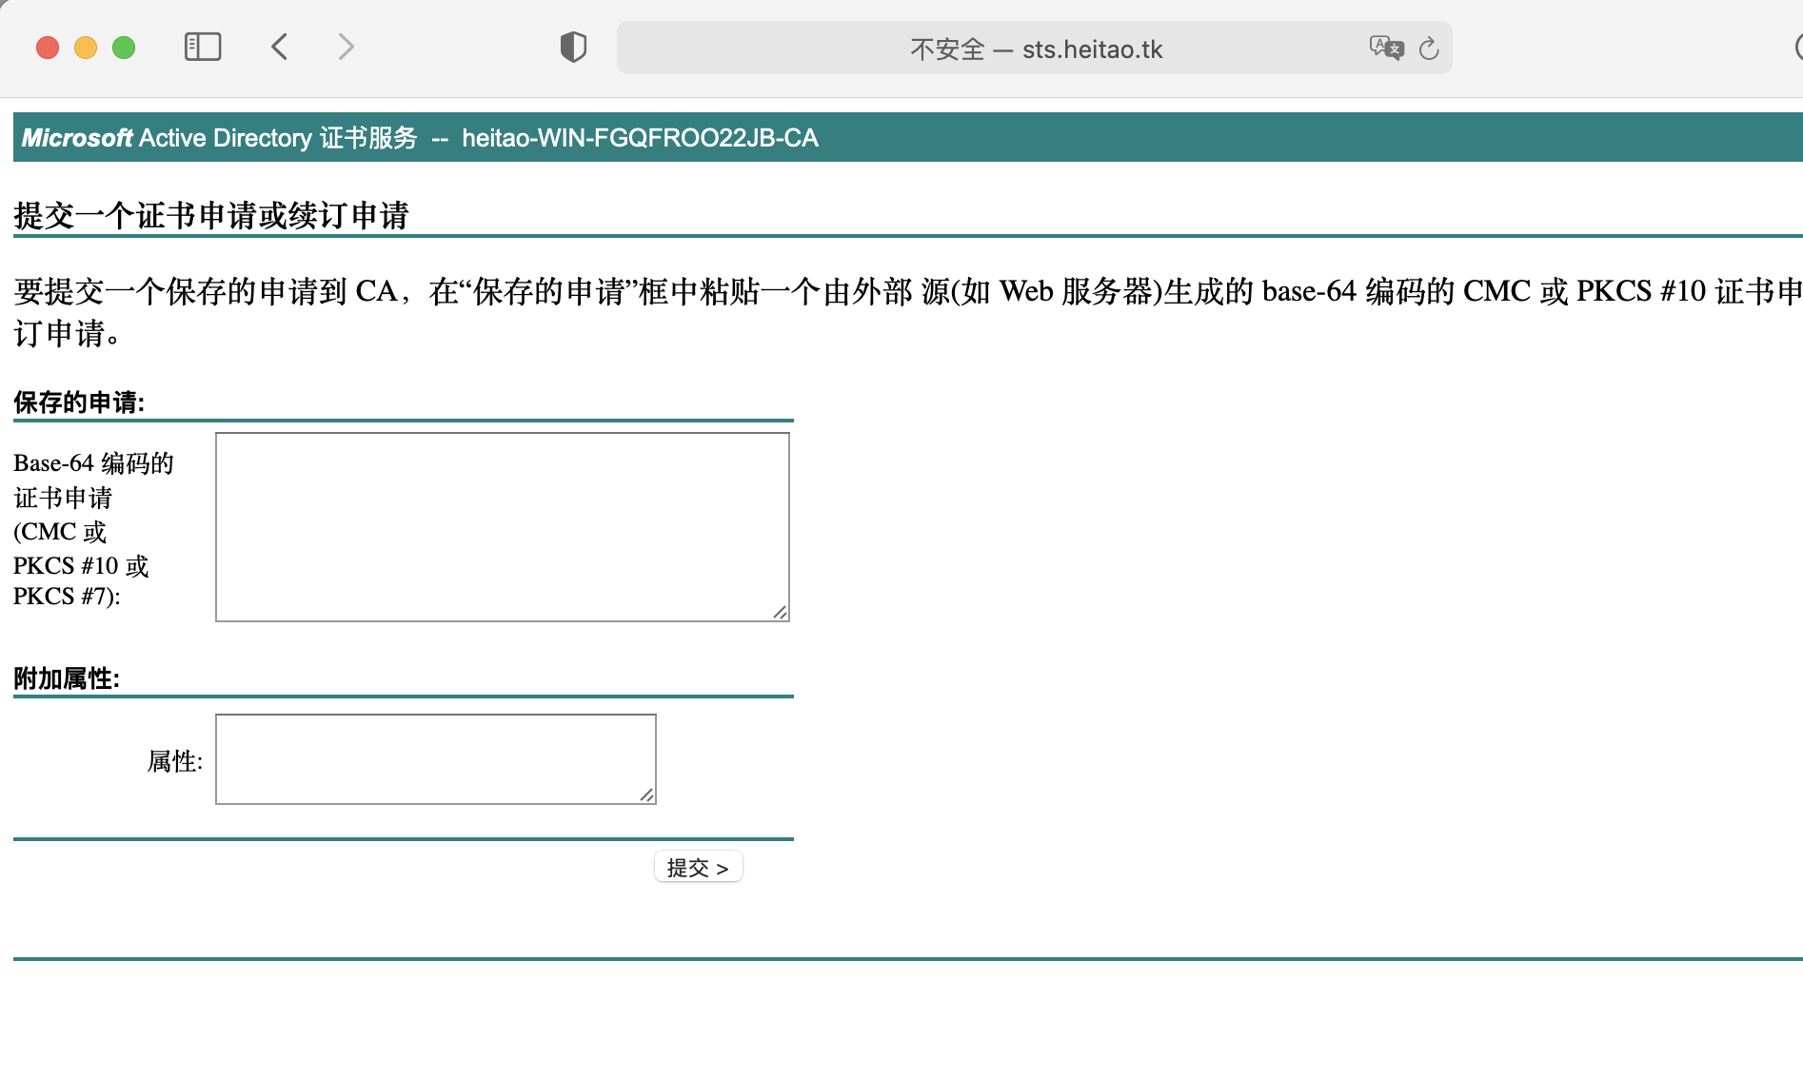Toggle the Safari sidebar icon
Image resolution: width=1803 pixels, height=1079 pixels.
(x=203, y=47)
